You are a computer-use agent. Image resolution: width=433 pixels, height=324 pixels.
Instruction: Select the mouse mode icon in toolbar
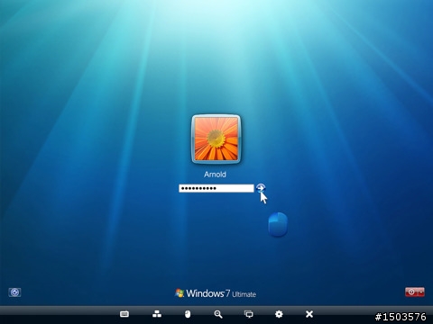(x=188, y=314)
